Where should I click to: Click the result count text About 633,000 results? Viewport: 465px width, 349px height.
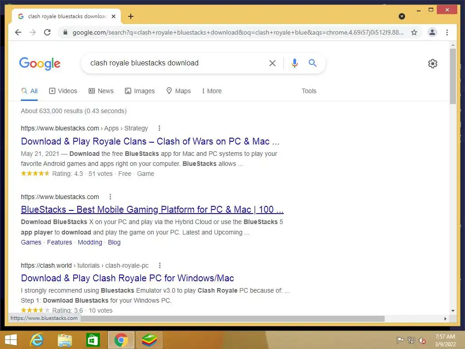point(74,111)
